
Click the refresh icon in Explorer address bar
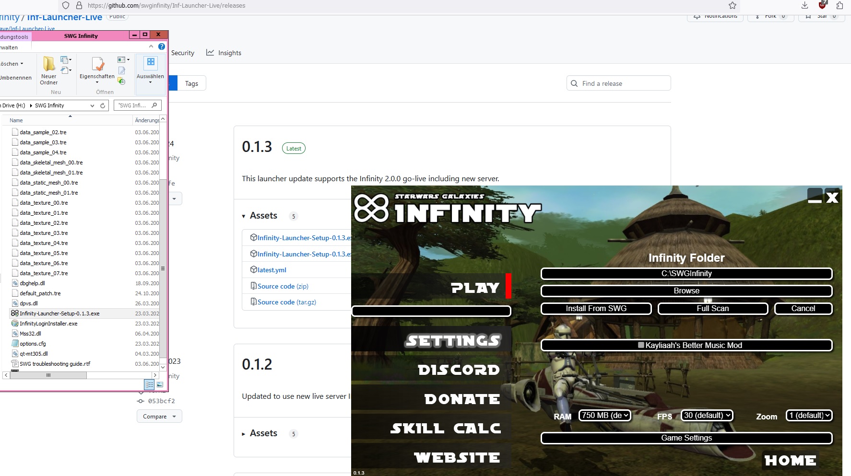103,105
